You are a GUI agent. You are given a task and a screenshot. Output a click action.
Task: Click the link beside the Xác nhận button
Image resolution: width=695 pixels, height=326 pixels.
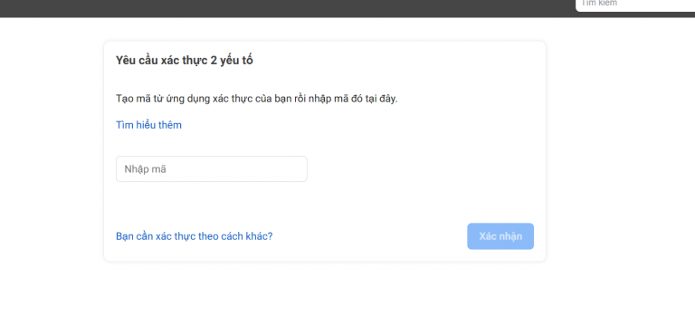(x=195, y=236)
